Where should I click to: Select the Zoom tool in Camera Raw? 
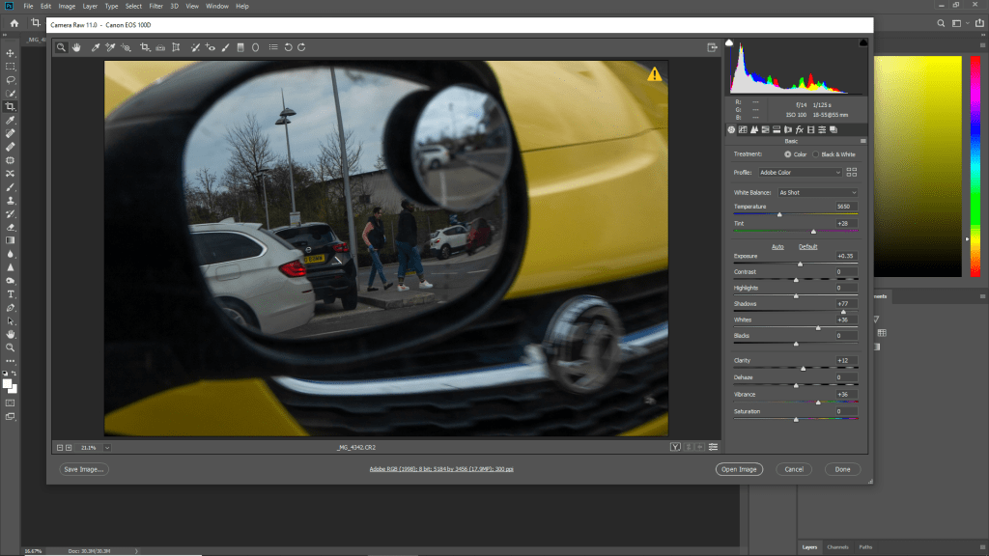click(x=61, y=46)
